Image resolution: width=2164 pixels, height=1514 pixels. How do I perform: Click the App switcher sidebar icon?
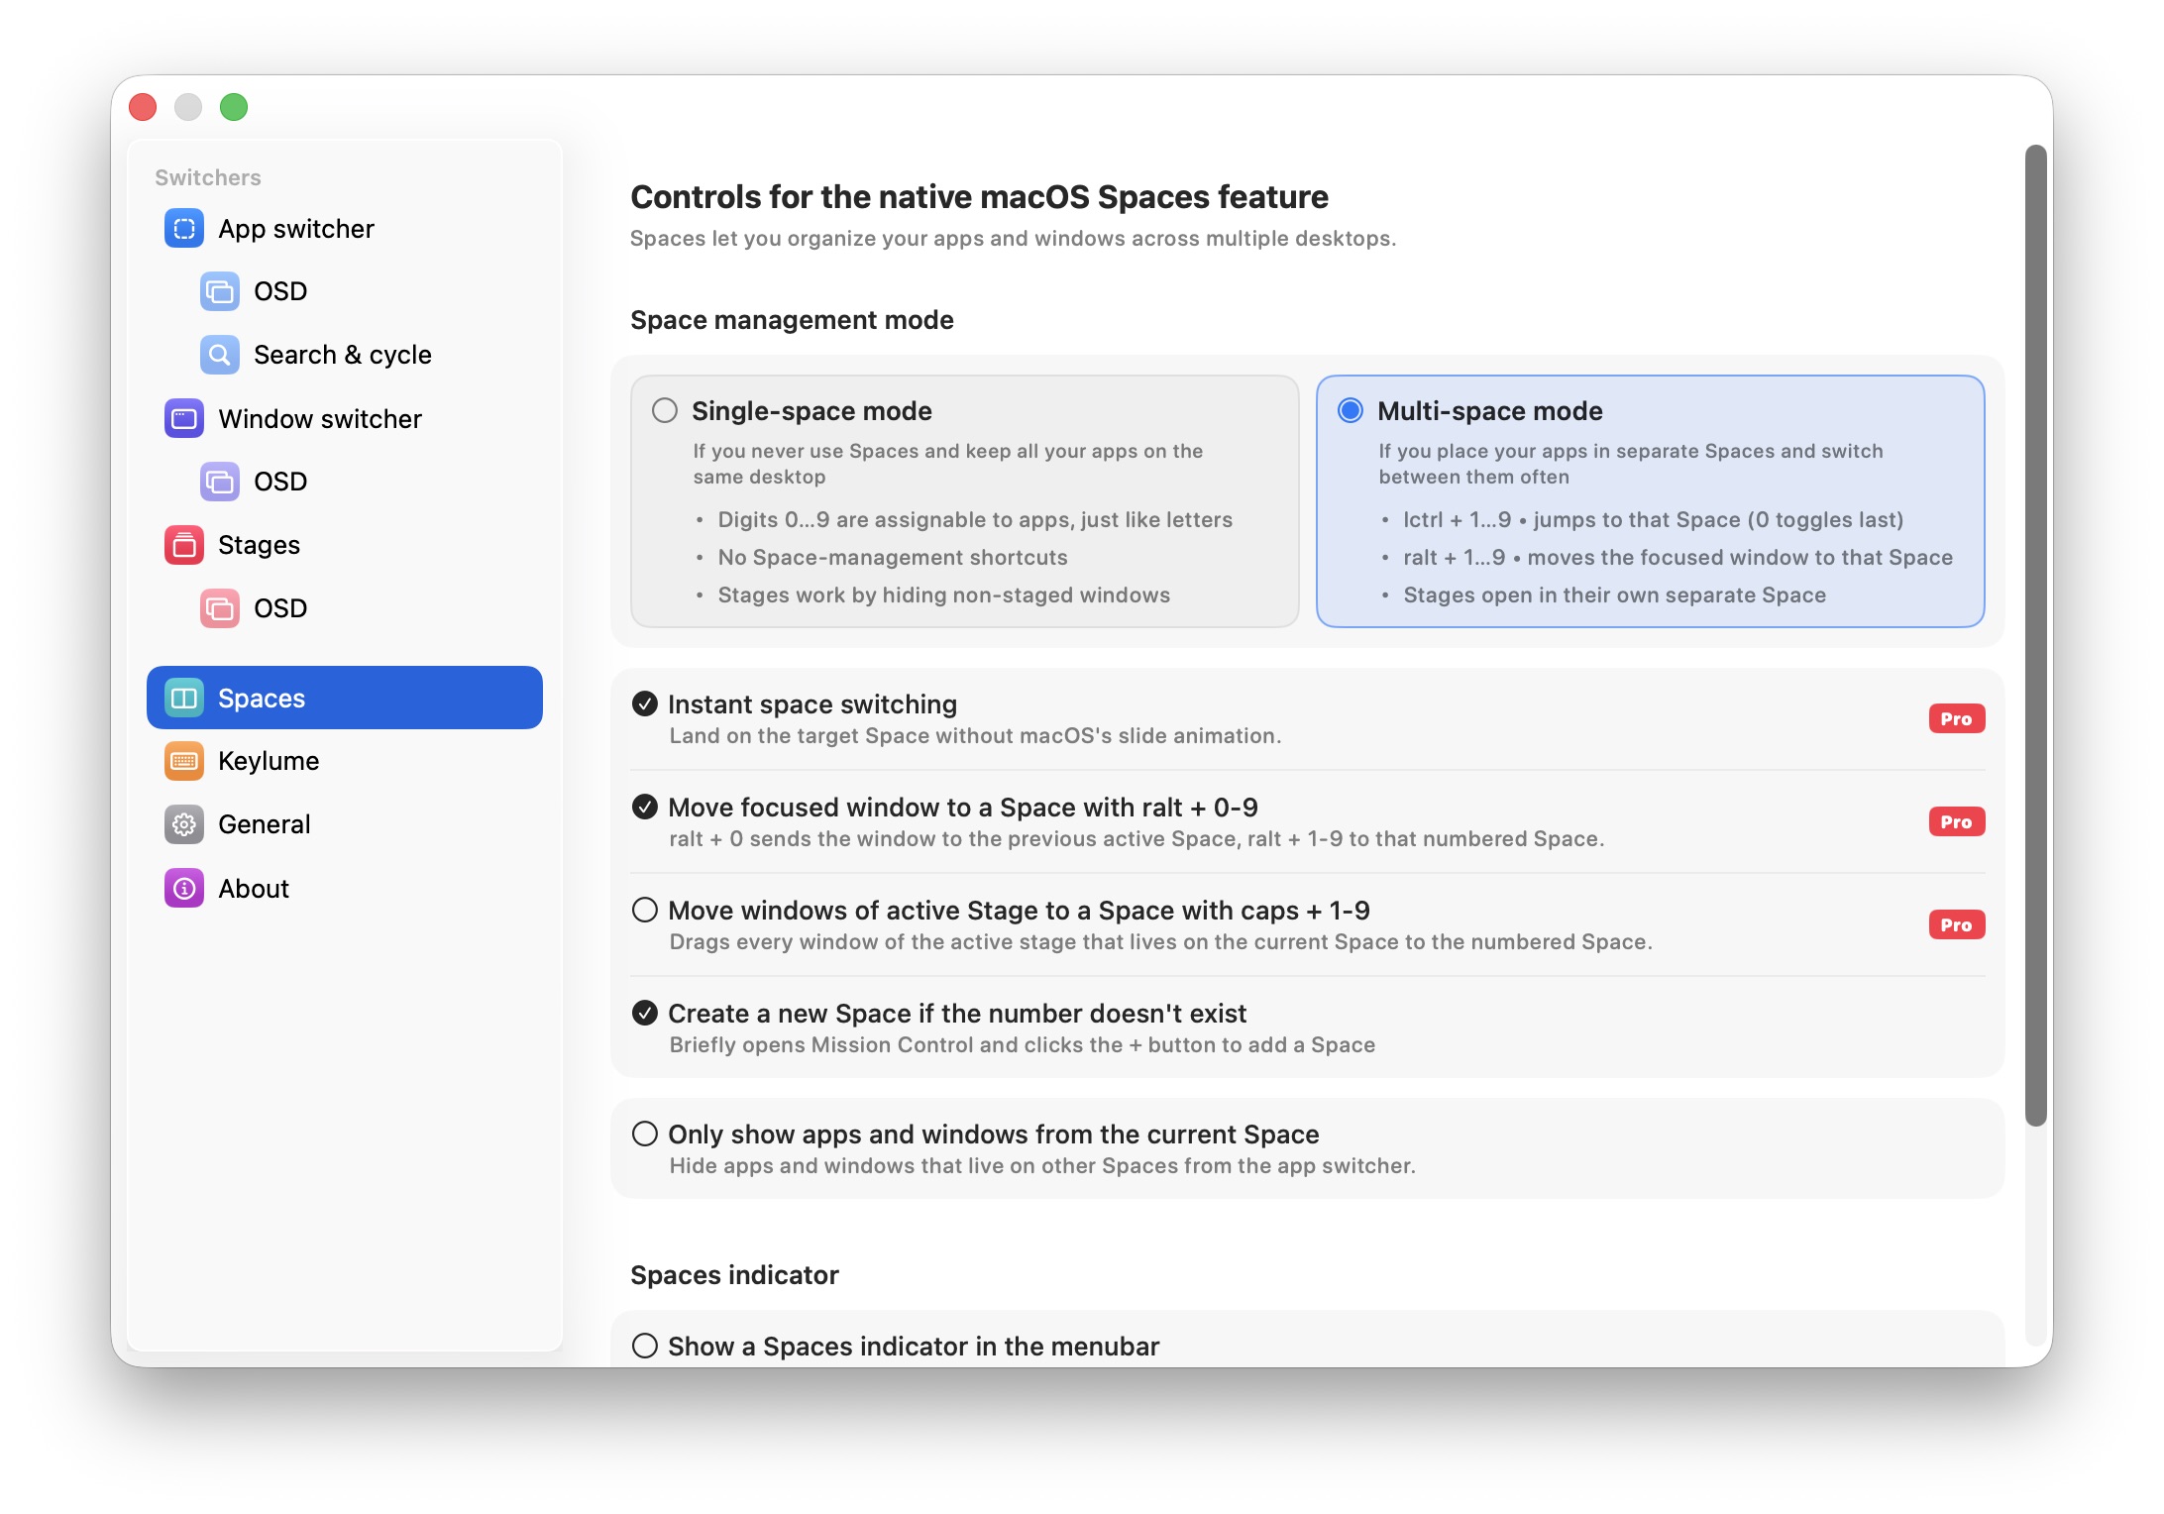tap(184, 229)
